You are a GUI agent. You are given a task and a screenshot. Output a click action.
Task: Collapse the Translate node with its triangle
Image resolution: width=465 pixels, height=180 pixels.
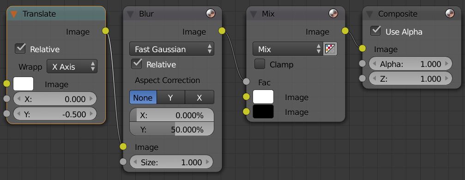(14, 14)
